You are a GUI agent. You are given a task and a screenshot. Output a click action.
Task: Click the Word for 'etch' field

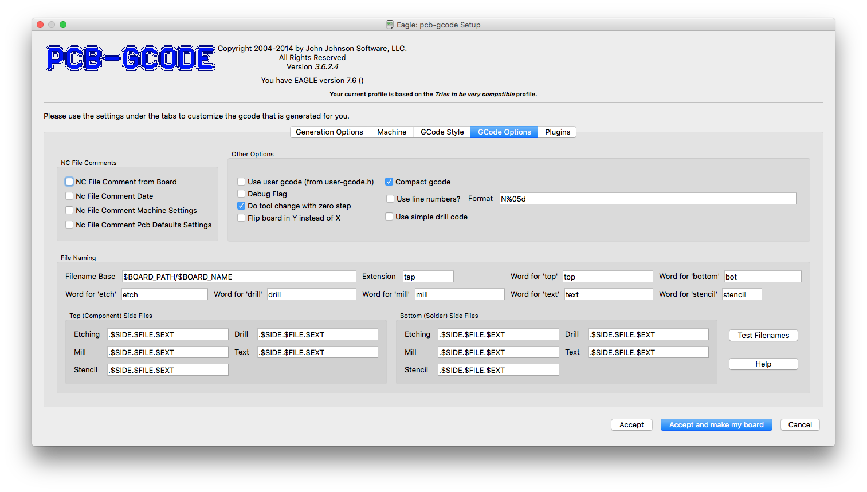pyautogui.click(x=164, y=294)
